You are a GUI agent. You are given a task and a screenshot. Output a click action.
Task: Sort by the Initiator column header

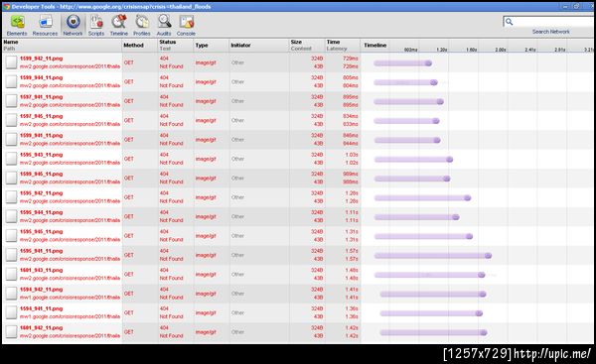259,46
